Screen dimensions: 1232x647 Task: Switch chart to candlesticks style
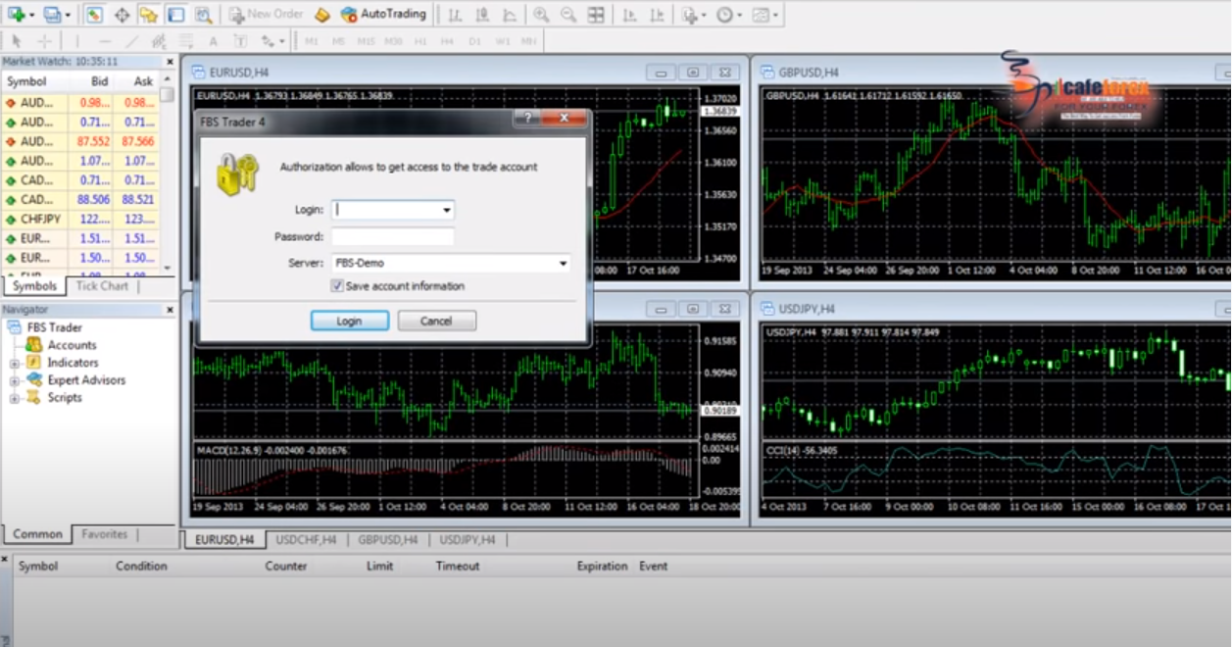point(481,15)
